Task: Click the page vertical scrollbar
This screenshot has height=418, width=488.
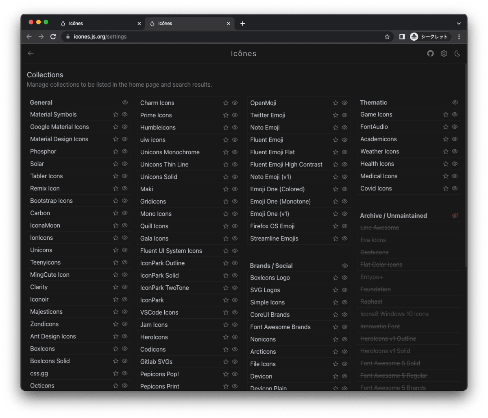Action: [x=466, y=165]
